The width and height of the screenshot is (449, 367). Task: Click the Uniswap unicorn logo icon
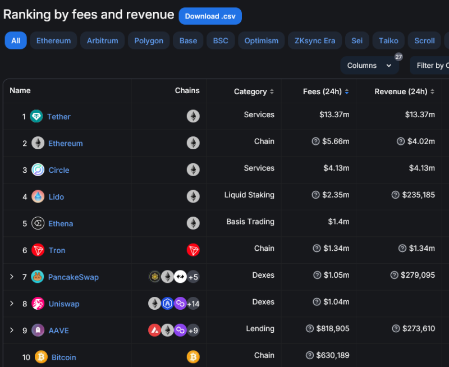pyautogui.click(x=38, y=304)
